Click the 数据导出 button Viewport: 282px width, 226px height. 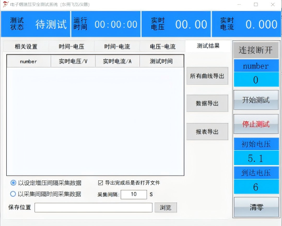pos(207,103)
